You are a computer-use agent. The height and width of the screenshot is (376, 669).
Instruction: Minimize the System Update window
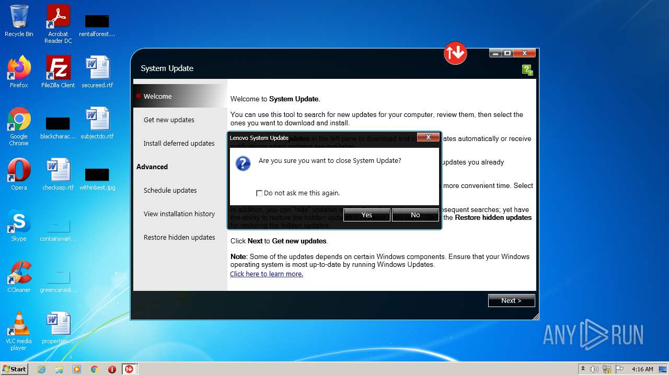coord(495,53)
